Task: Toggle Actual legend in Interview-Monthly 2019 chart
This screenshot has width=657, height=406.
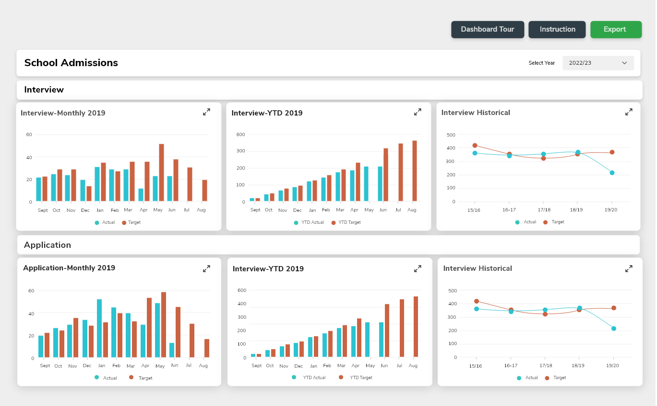Action: point(105,222)
